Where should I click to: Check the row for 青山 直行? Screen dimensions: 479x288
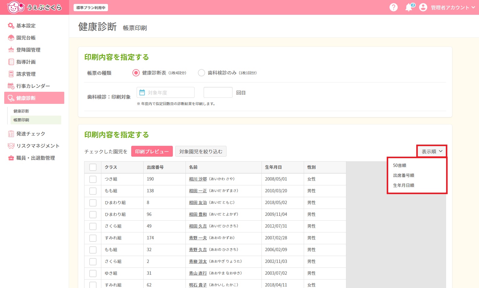click(93, 274)
